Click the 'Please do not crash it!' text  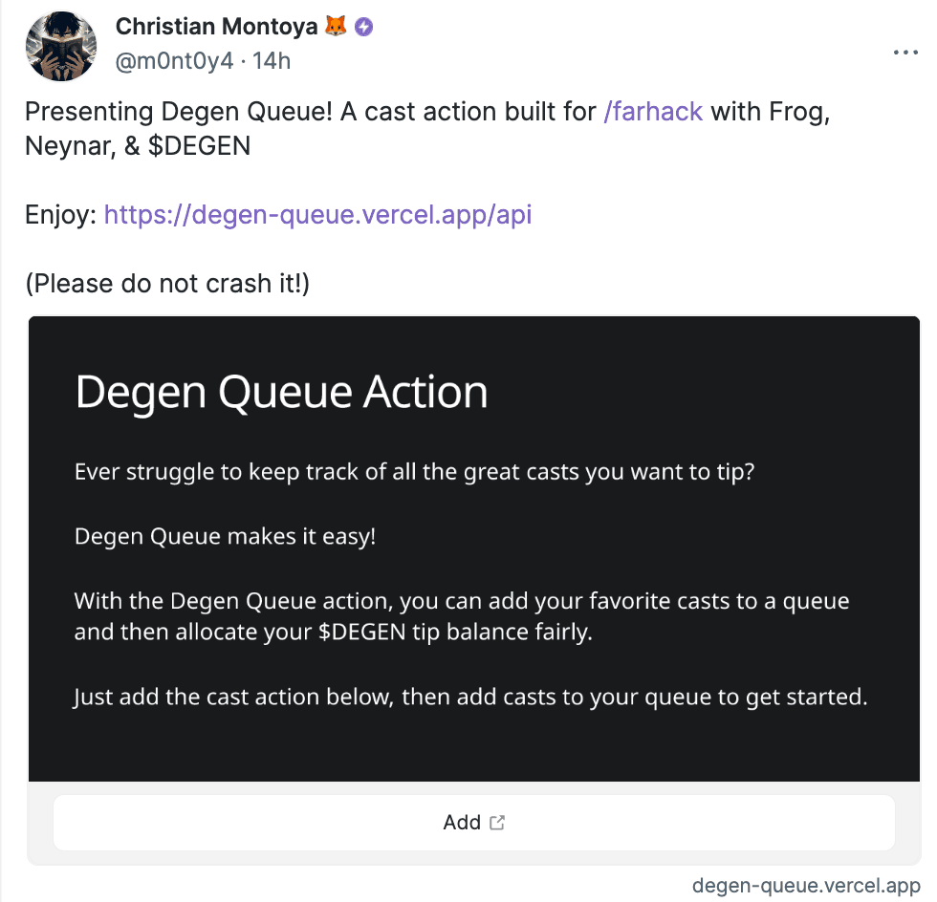tap(167, 283)
